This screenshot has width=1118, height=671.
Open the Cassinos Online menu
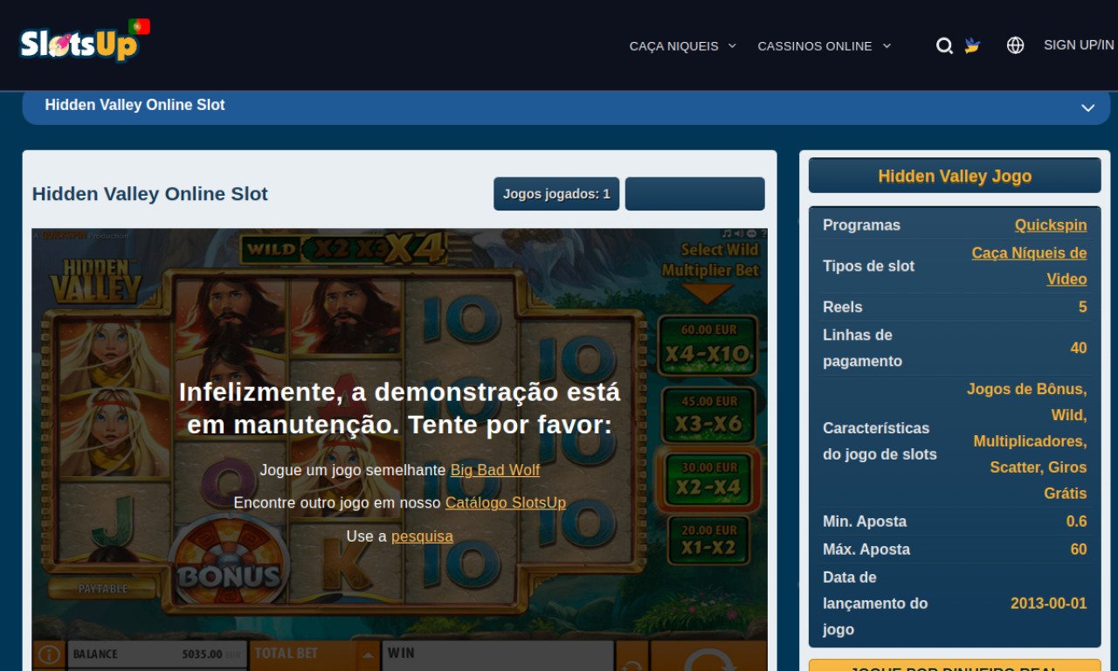814,46
